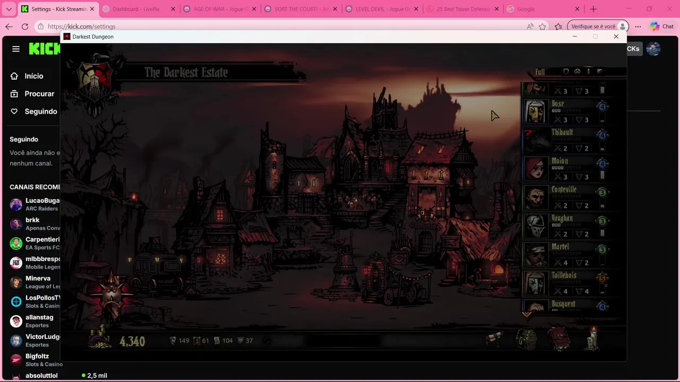This screenshot has width=680, height=382.
Task: Click Bose's level 4 badge
Action: (602, 107)
